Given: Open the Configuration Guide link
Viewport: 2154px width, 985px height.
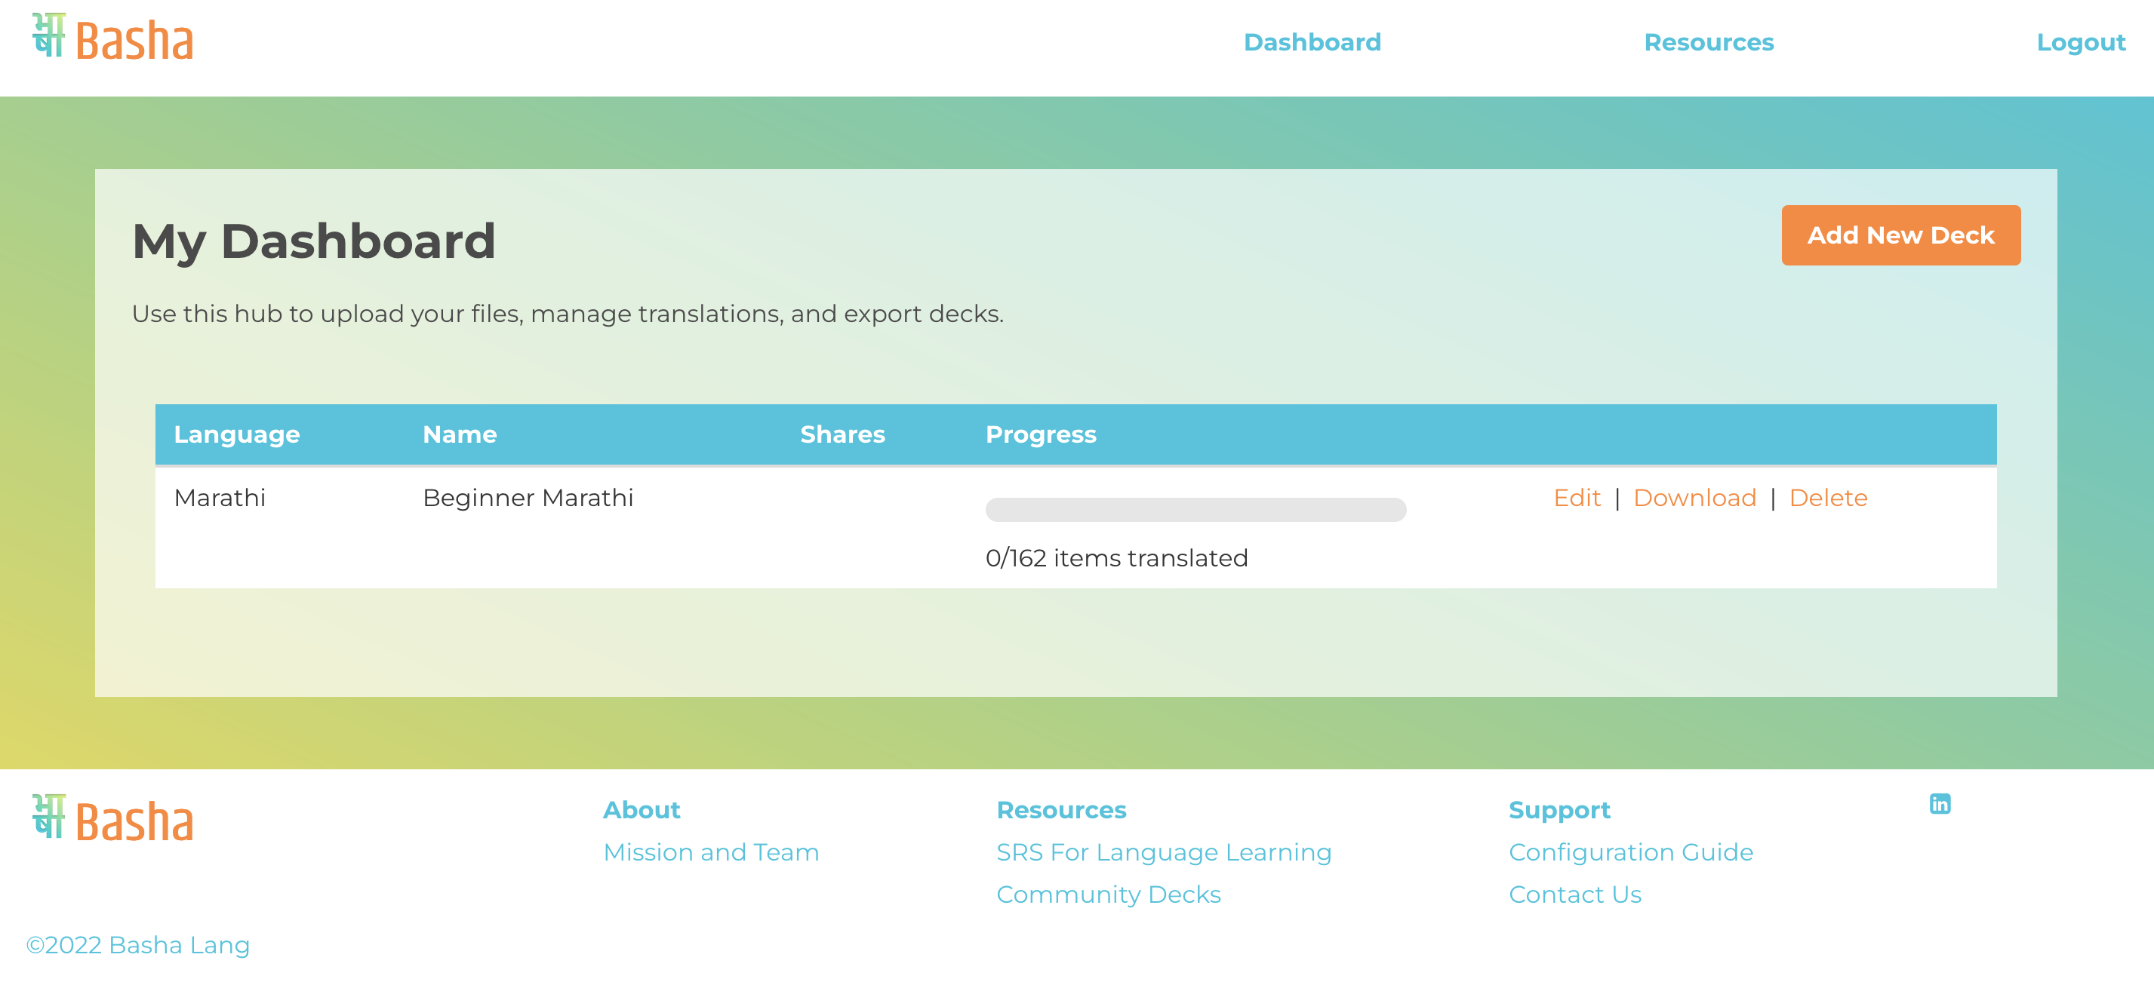Looking at the screenshot, I should point(1630,852).
